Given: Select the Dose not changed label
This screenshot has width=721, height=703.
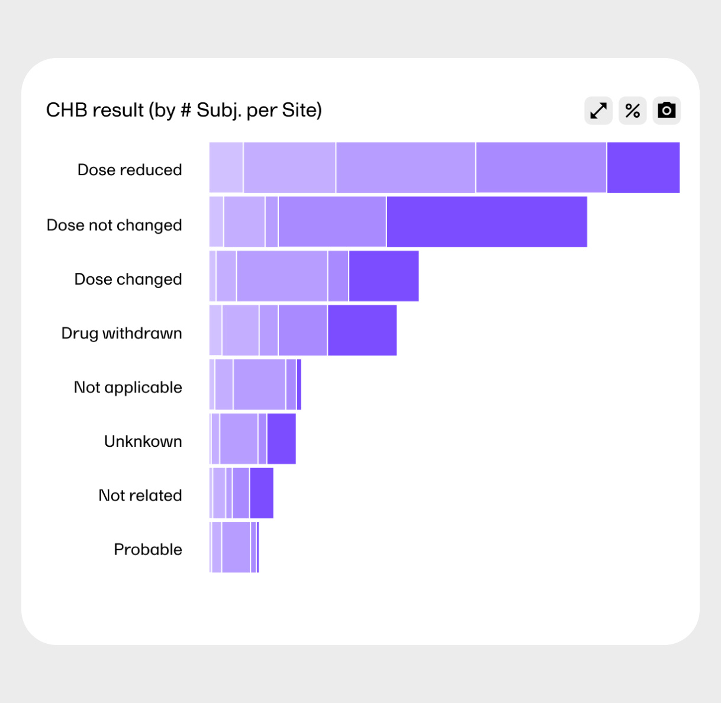Looking at the screenshot, I should click(x=114, y=225).
